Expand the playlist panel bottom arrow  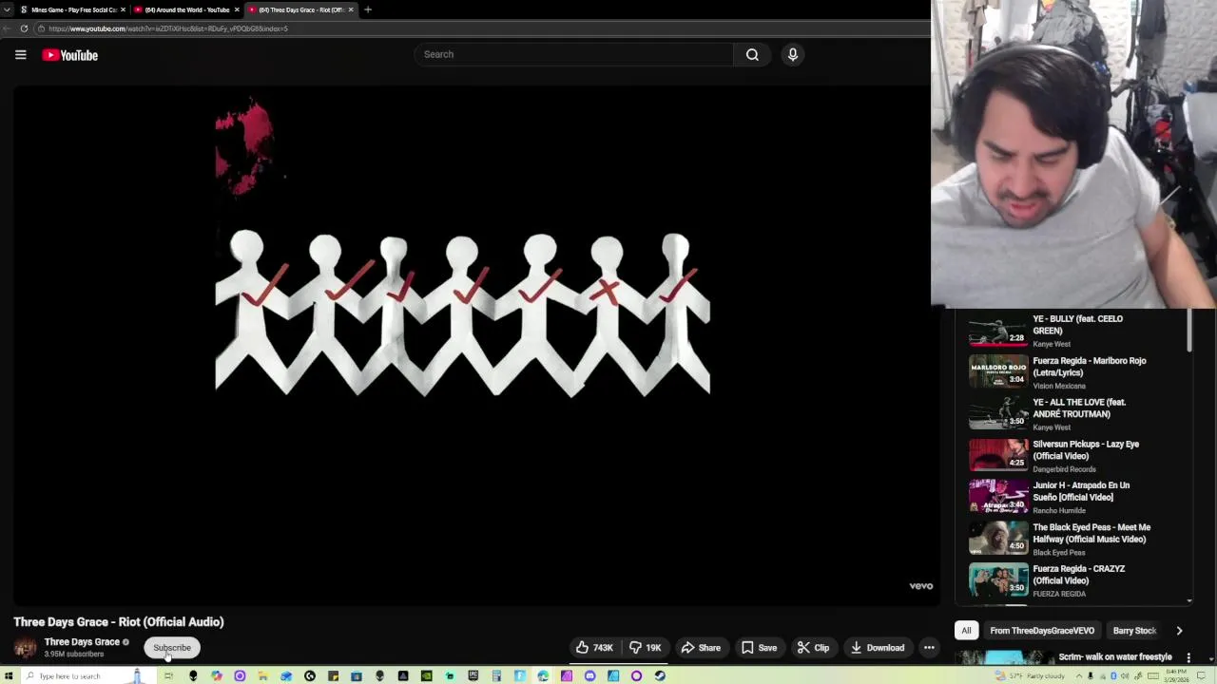(x=1188, y=600)
